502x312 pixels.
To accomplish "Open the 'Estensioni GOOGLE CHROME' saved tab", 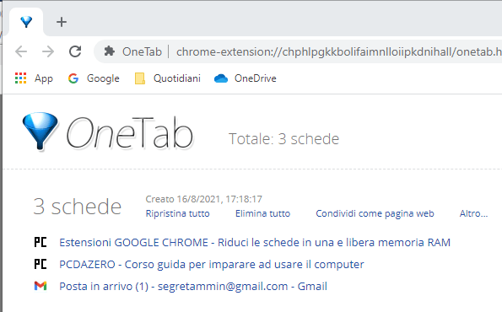I will 255,243.
